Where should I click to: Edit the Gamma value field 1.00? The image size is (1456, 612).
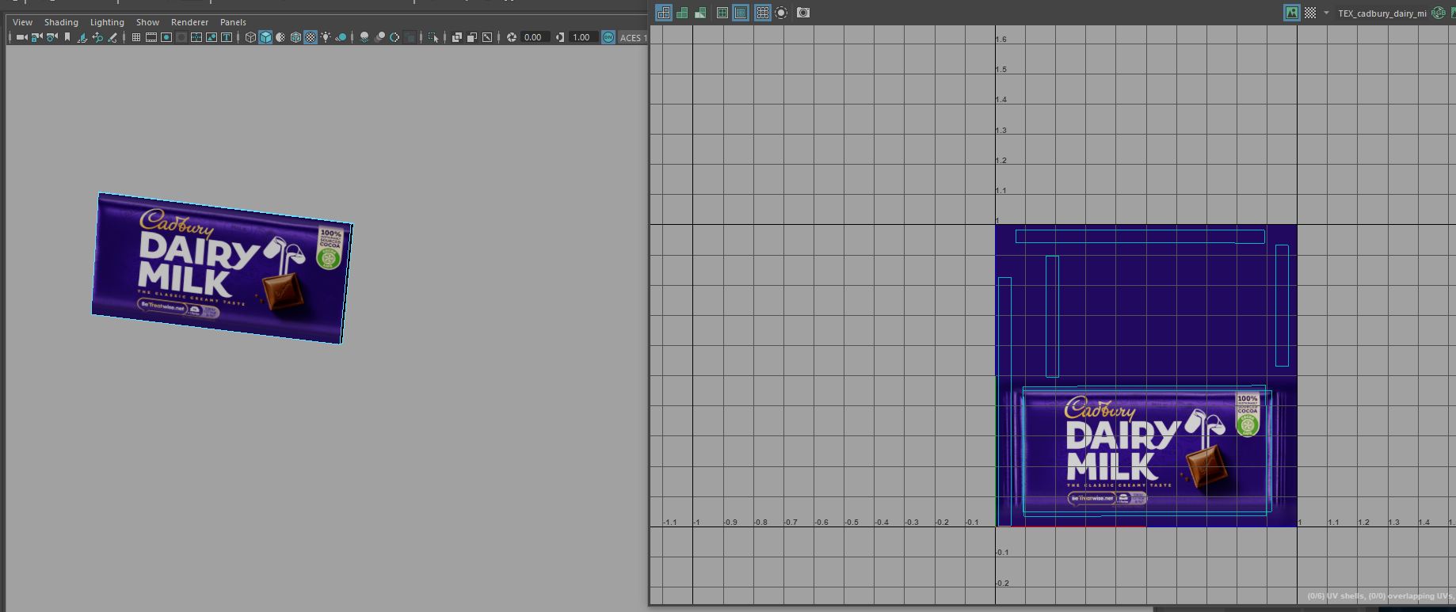pyautogui.click(x=584, y=37)
